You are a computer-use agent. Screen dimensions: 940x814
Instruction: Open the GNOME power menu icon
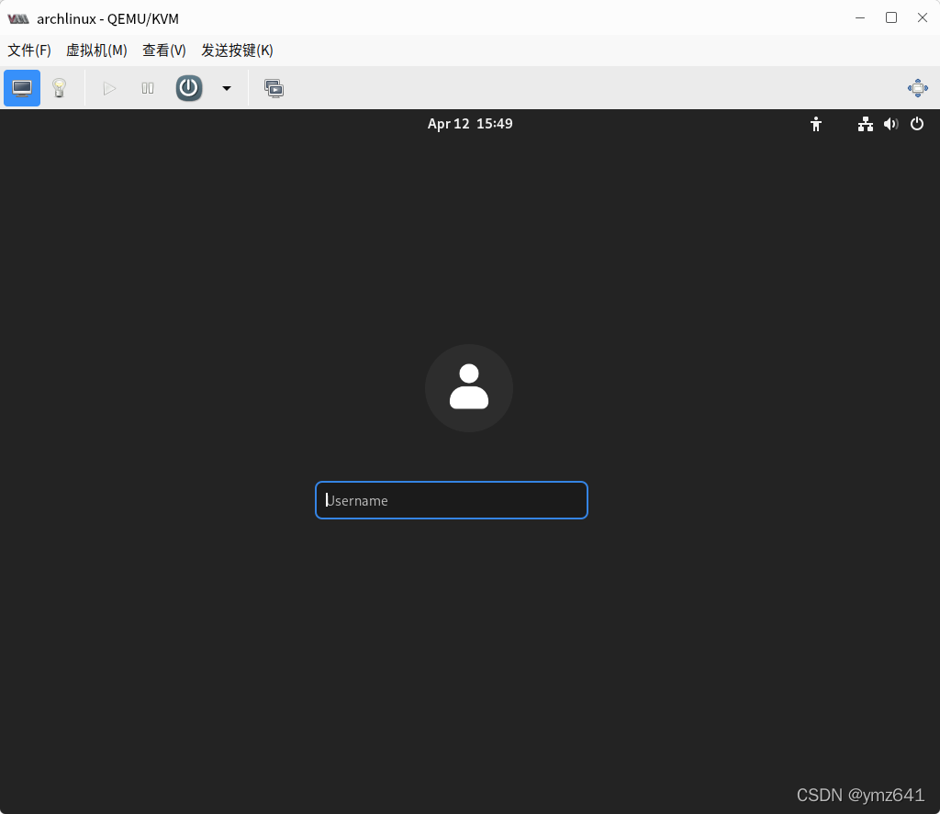click(x=917, y=124)
